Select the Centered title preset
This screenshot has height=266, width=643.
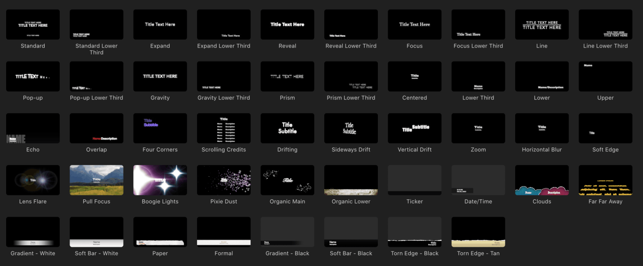tap(415, 76)
